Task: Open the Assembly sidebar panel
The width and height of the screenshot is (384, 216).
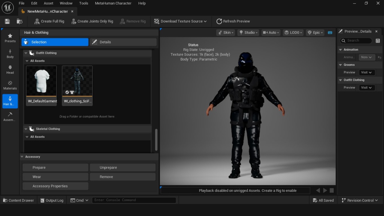Action: tap(10, 117)
